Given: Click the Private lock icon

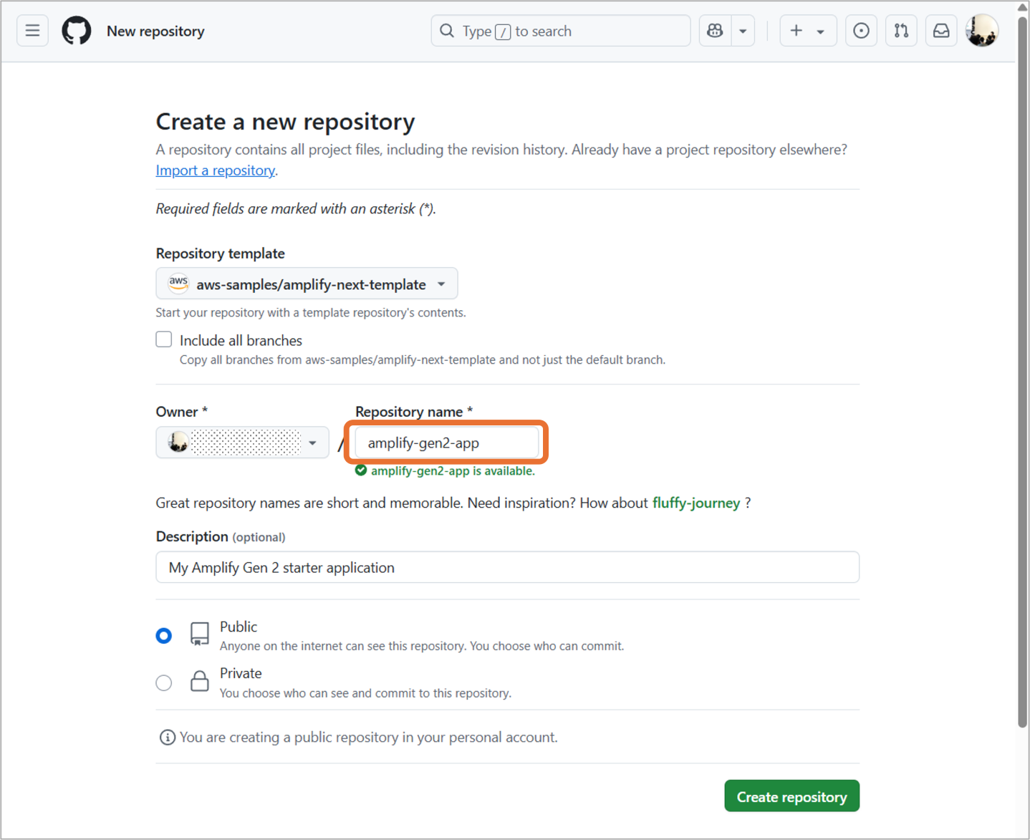Looking at the screenshot, I should click(x=200, y=681).
